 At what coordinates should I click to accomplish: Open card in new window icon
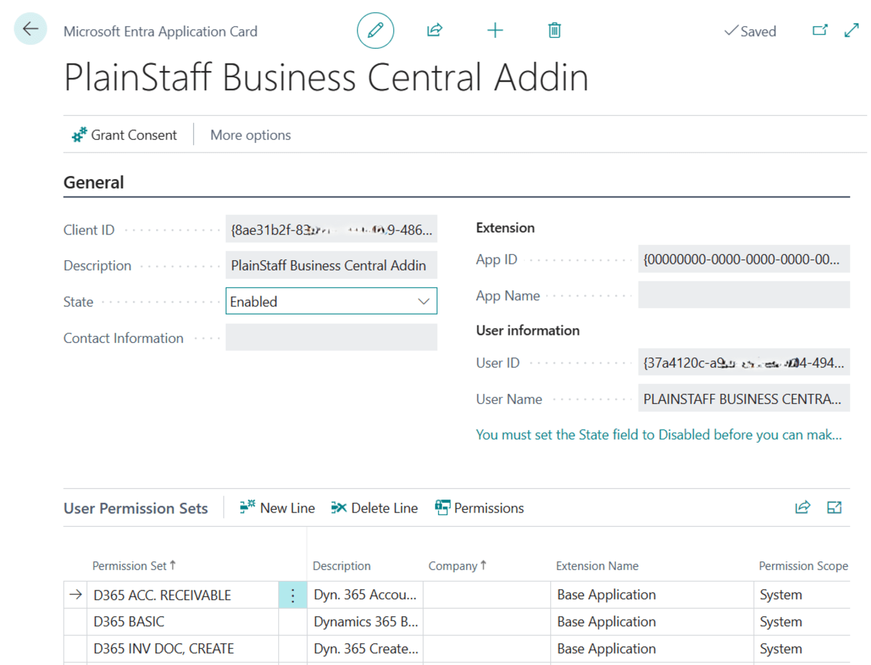coord(820,31)
